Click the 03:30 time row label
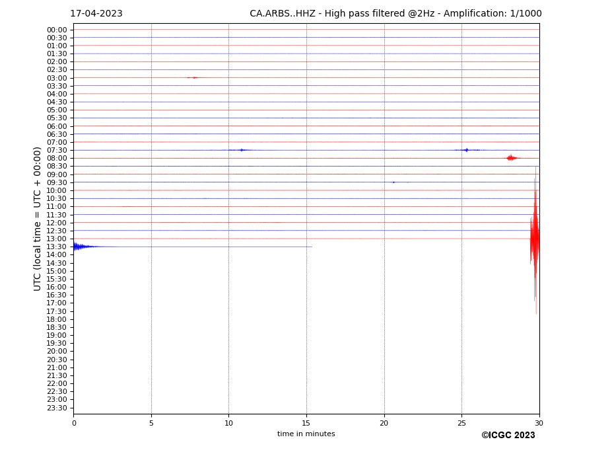This screenshot has width=612, height=460. point(57,86)
